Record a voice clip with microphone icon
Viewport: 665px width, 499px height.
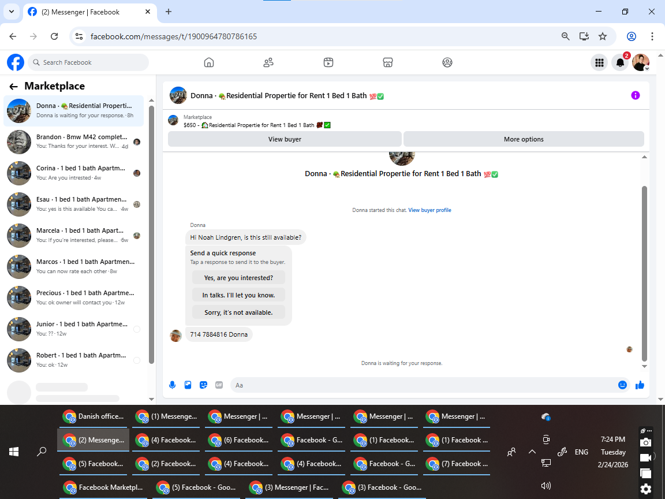click(172, 385)
